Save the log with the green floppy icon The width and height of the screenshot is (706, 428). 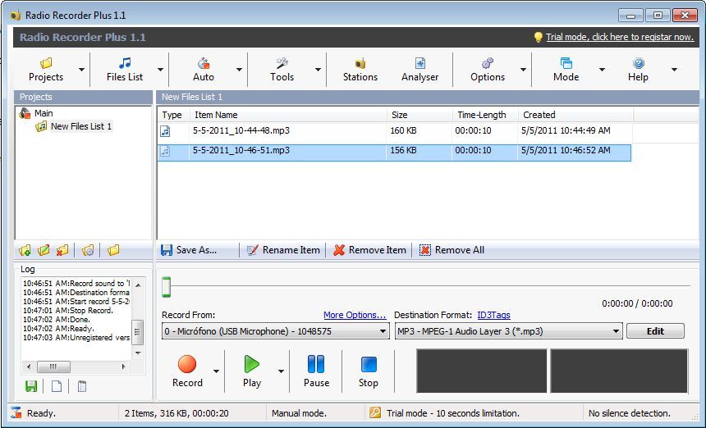click(31, 386)
